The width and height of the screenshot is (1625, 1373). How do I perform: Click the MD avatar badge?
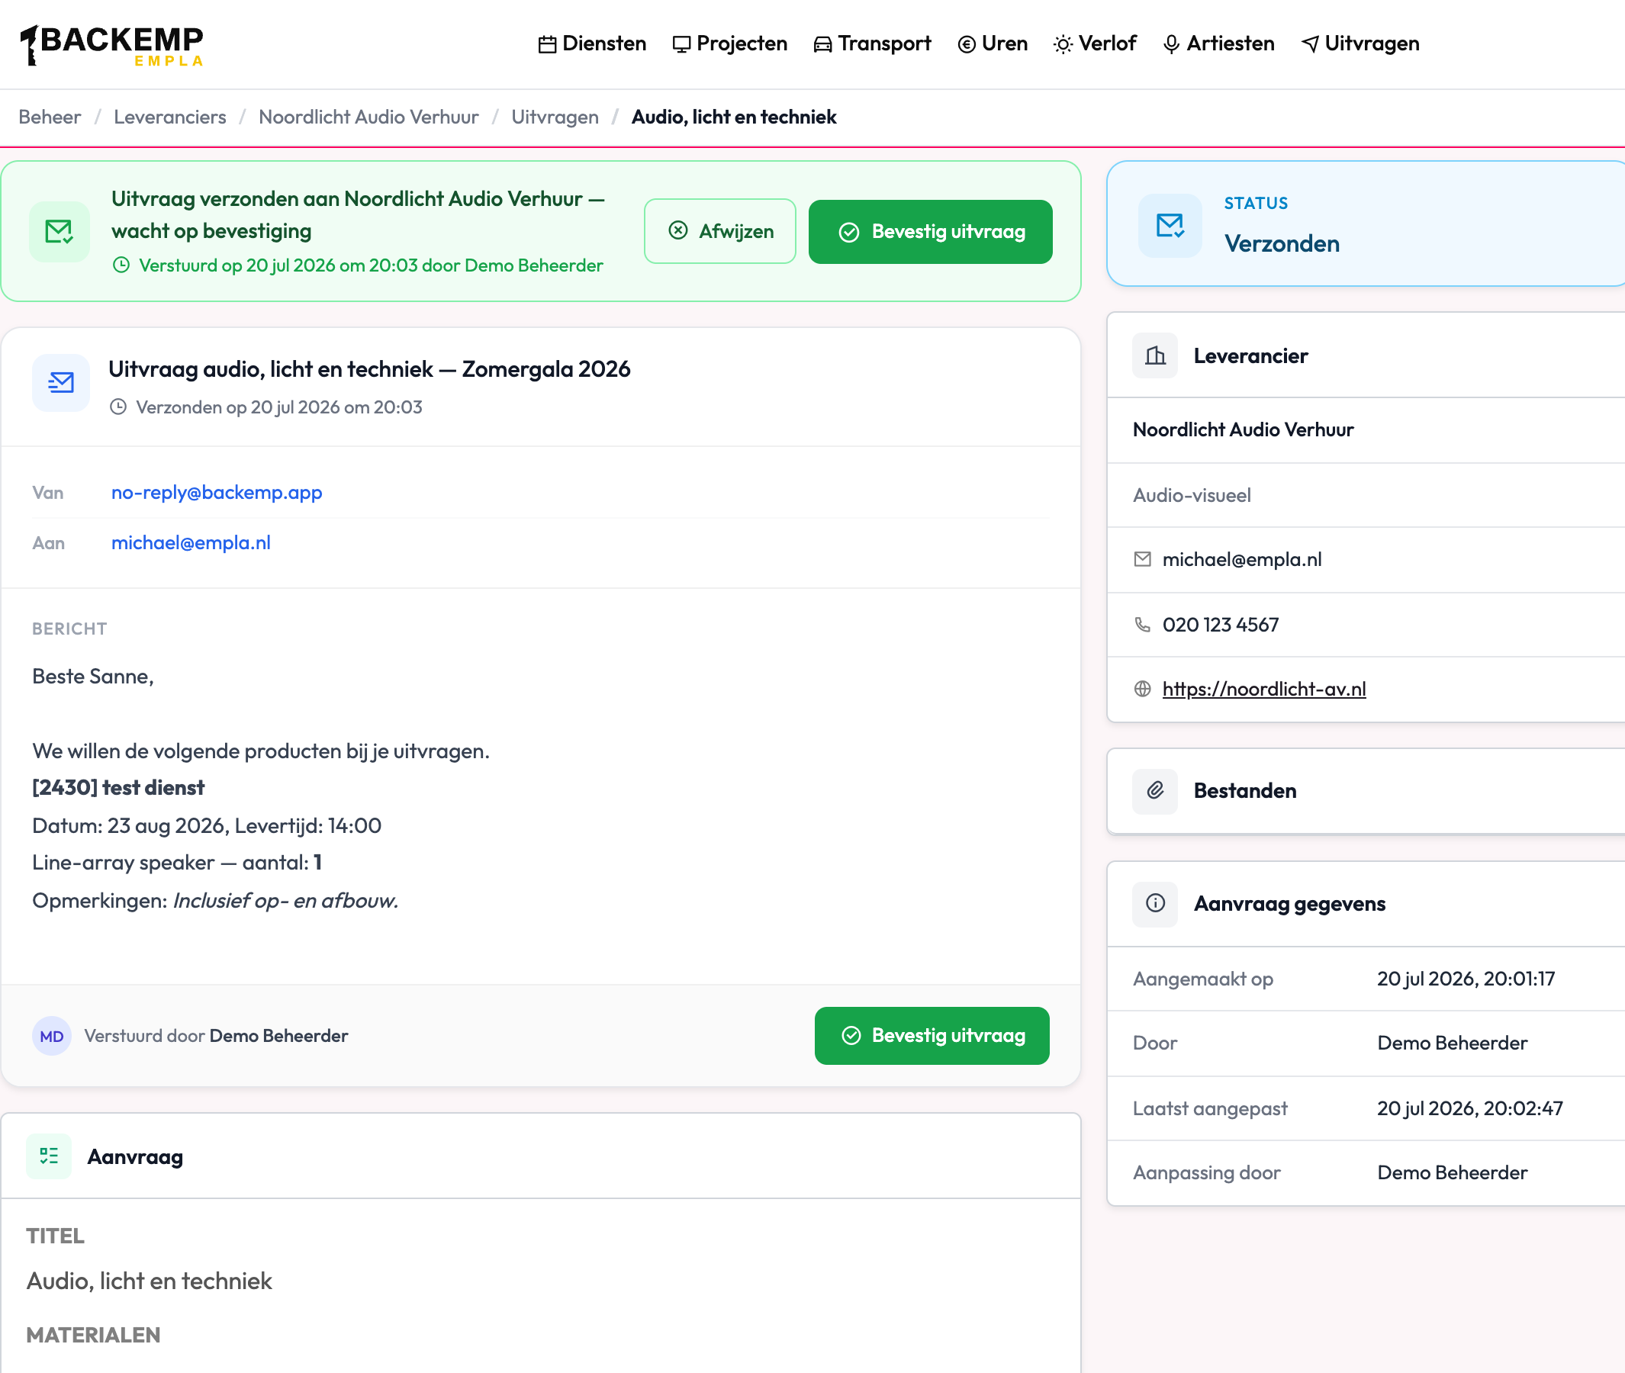point(51,1036)
